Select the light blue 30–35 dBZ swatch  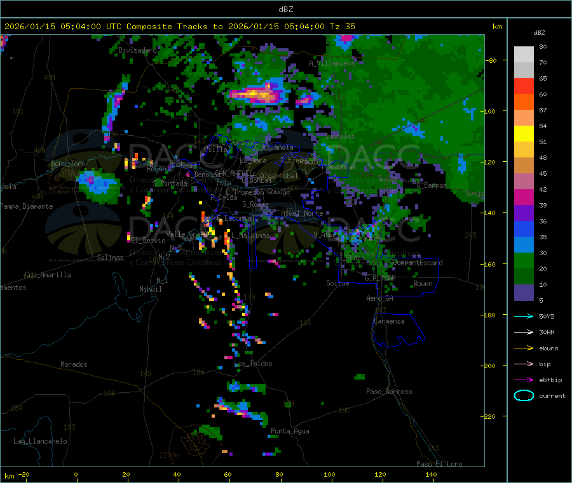tap(524, 245)
